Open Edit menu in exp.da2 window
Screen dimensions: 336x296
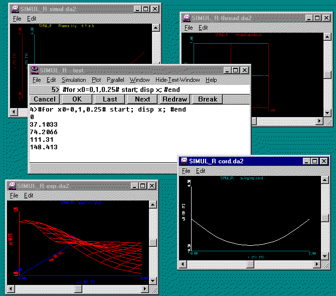pyautogui.click(x=29, y=195)
